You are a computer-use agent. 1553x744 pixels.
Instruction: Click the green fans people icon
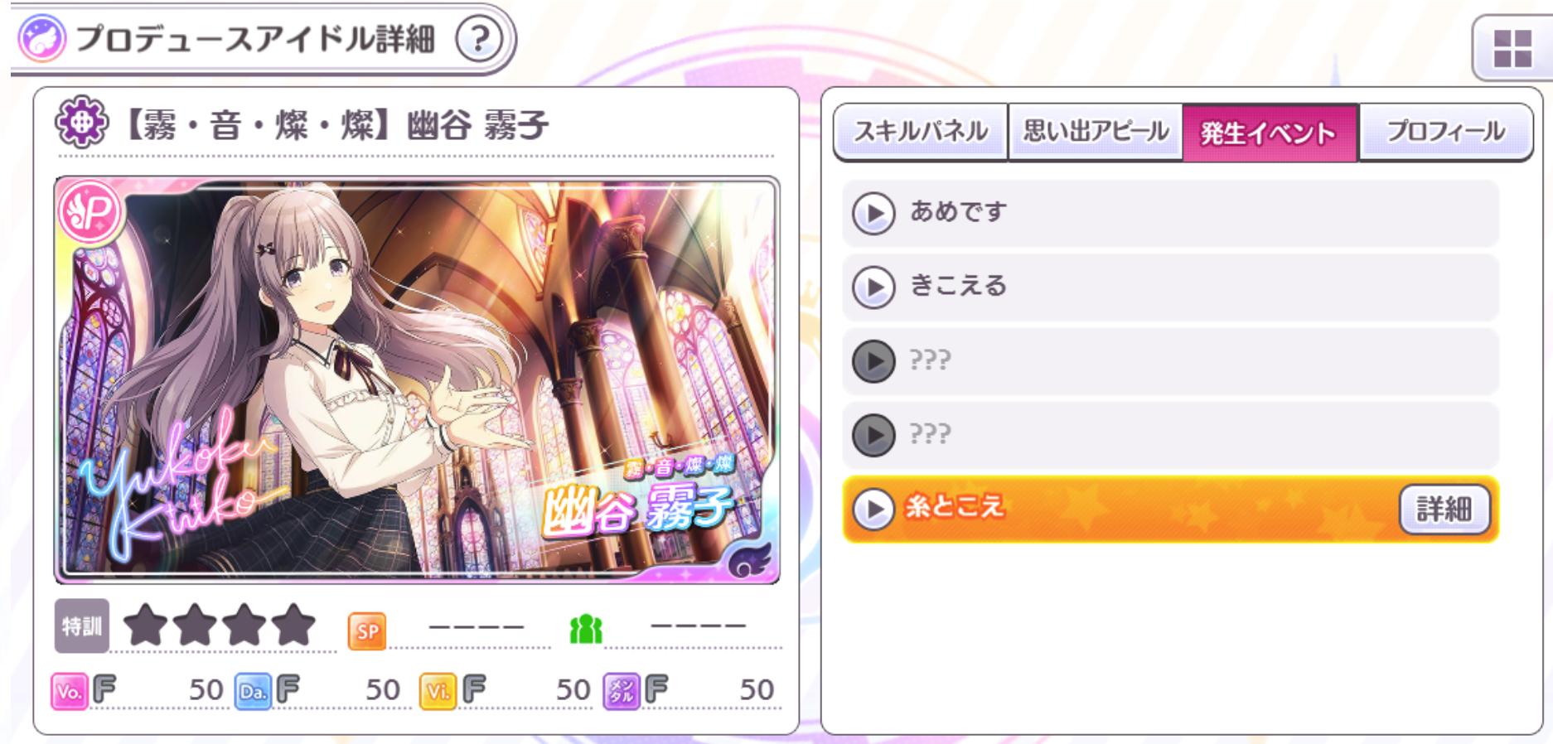[x=585, y=630]
